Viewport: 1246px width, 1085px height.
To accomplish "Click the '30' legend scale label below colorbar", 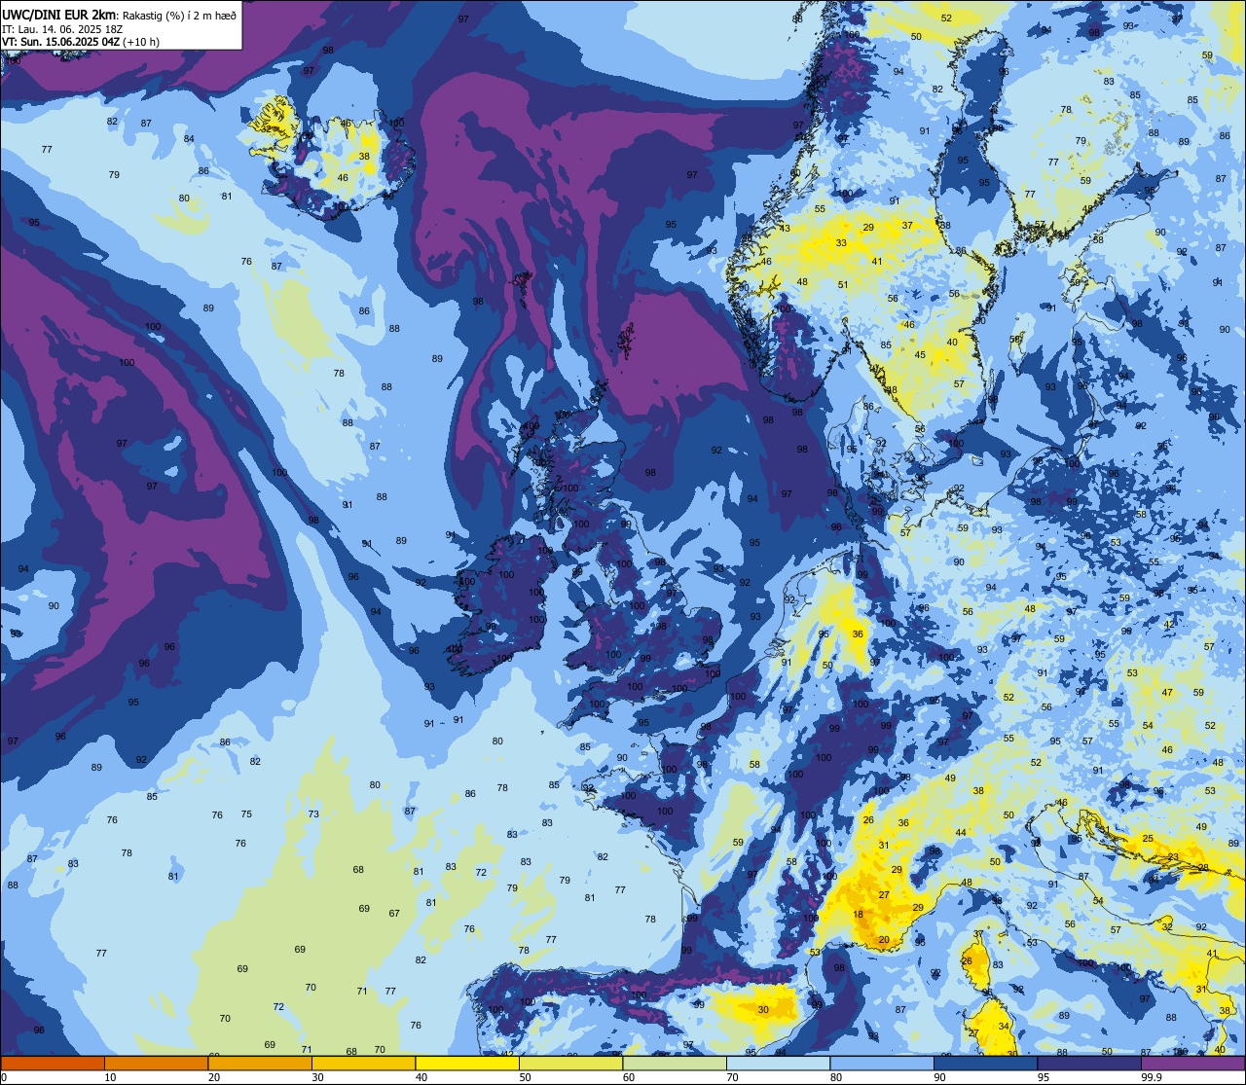I will click(319, 1077).
